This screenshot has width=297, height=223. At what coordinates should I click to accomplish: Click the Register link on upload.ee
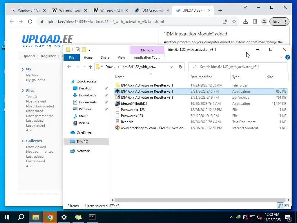point(48,56)
